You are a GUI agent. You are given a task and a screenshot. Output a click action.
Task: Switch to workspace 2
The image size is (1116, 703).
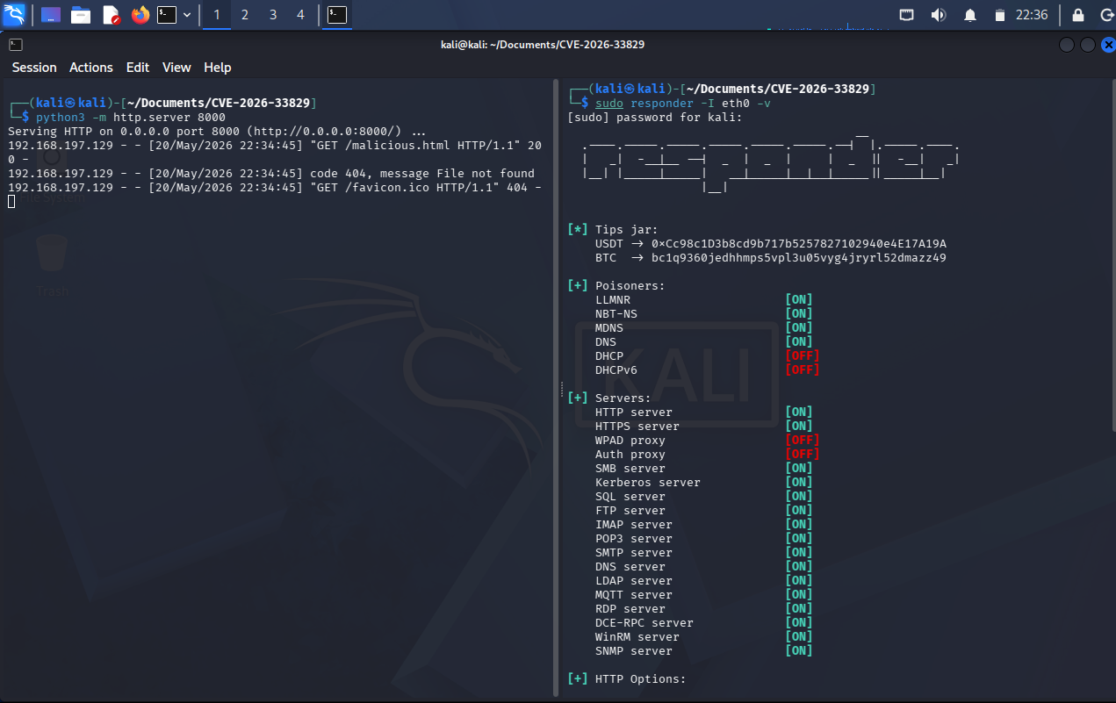tap(245, 15)
